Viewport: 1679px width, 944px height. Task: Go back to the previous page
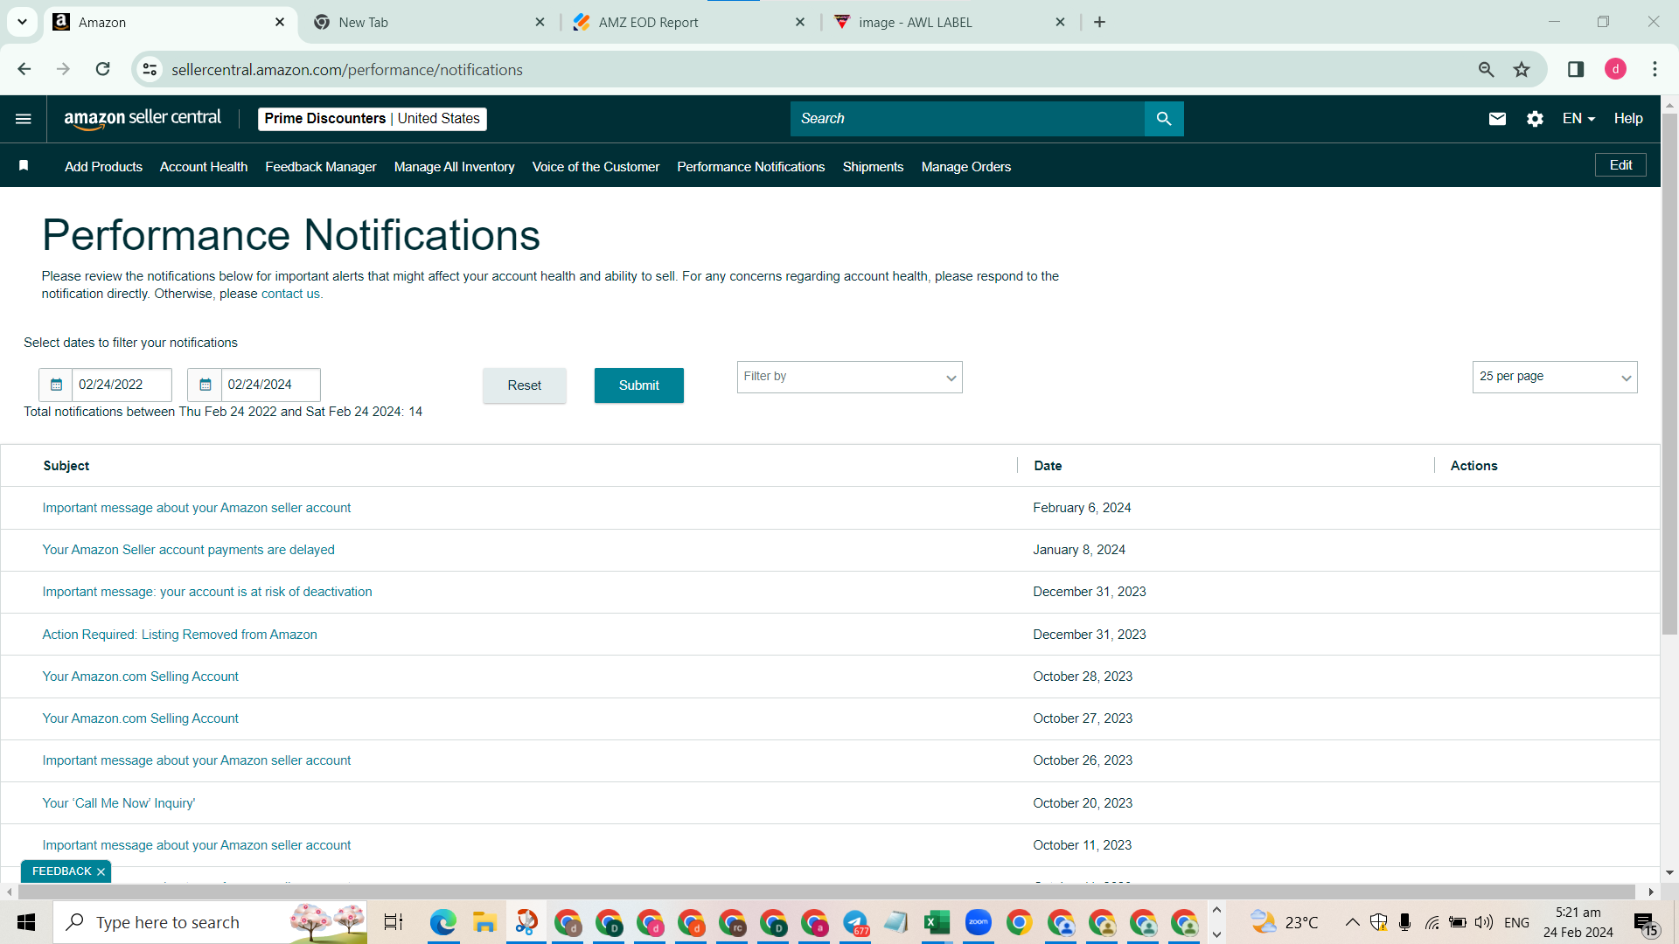(x=24, y=69)
